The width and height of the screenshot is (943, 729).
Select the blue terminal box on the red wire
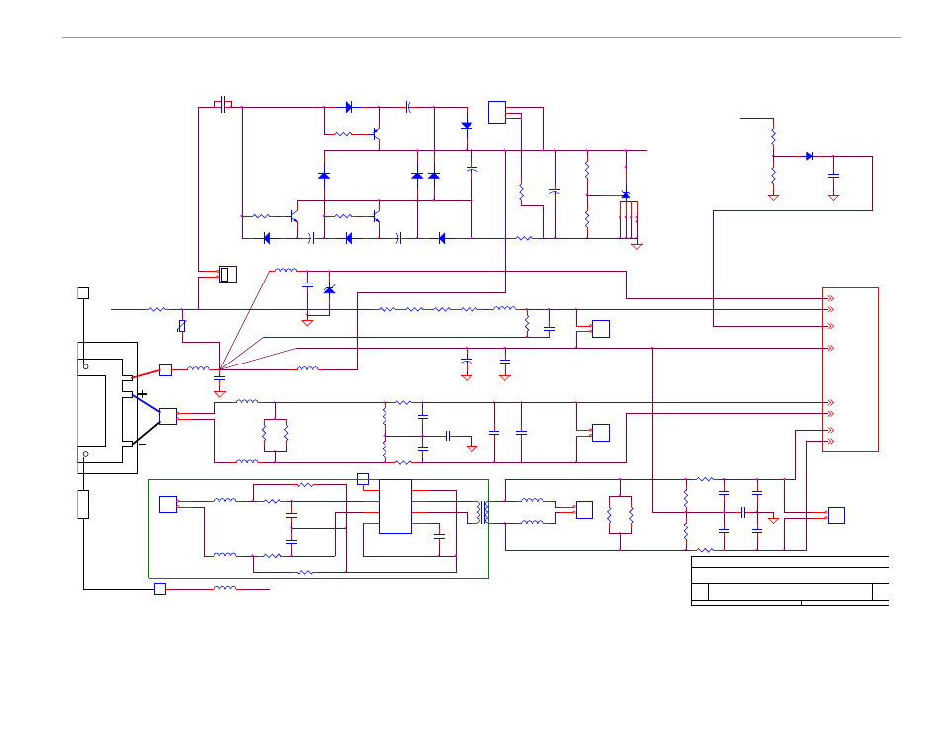pos(165,370)
